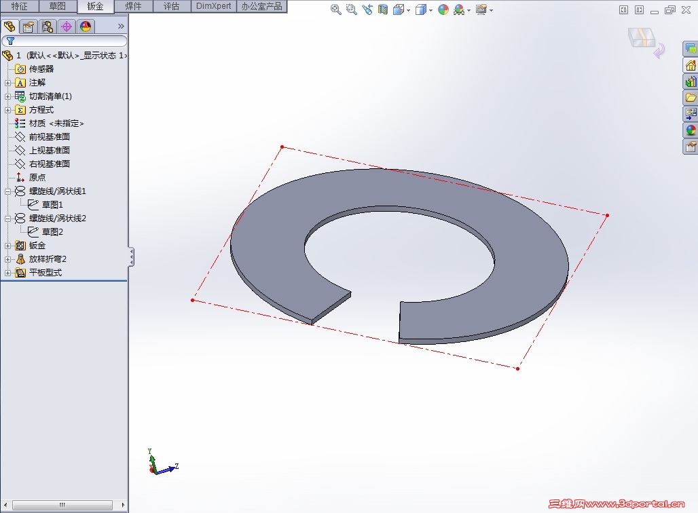698x513 pixels.
Task: Open the DimXpert tab
Action: click(214, 6)
